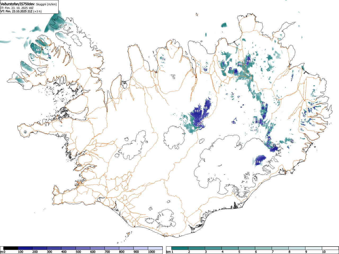Click the 9–10 km lightest legend swatch
Viewport: 339px width, 254px height.
314,248
